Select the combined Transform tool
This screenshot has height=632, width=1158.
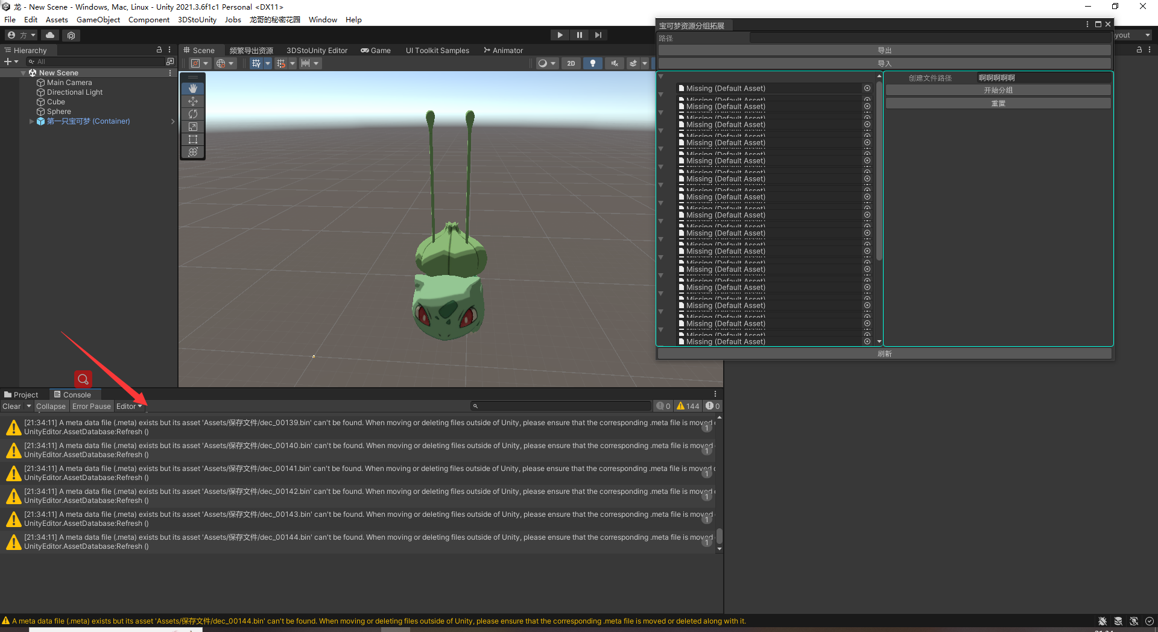[x=193, y=152]
